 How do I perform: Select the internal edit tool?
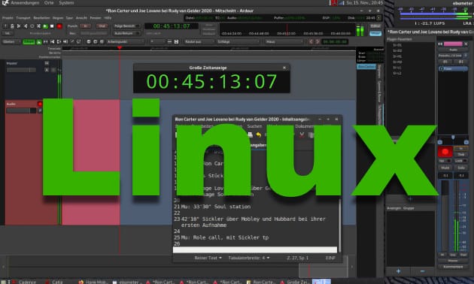[78, 41]
